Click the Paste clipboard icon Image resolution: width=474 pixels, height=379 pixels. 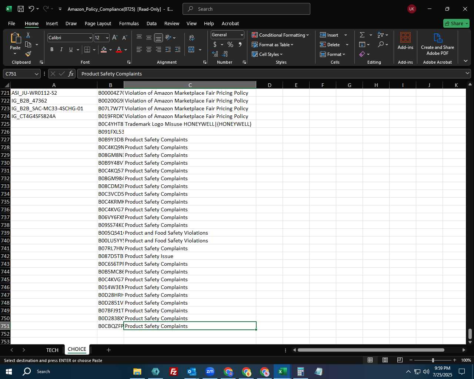(x=15, y=38)
